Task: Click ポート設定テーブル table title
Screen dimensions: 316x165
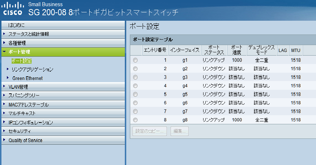Action: [153, 40]
